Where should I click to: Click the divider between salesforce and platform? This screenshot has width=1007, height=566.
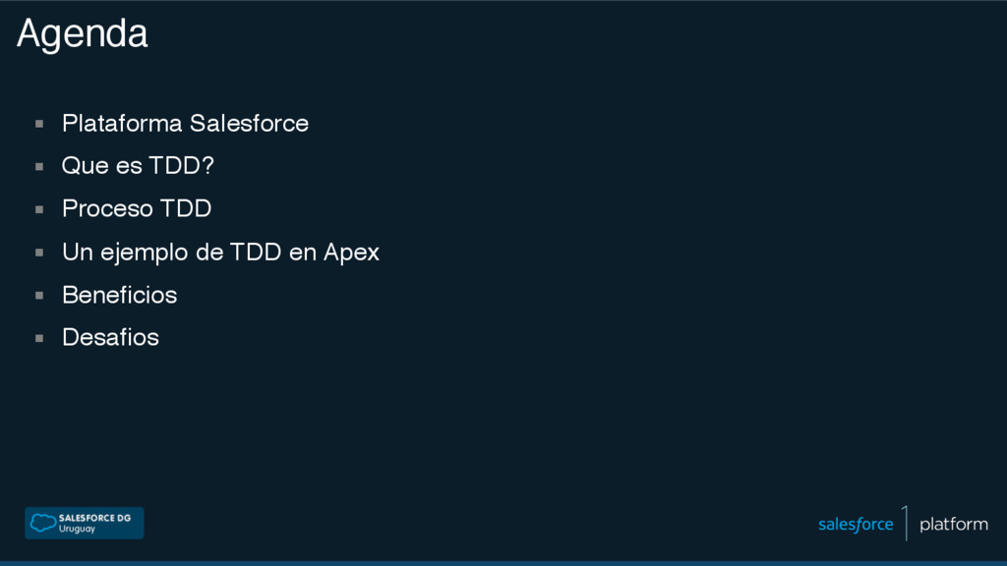pos(906,523)
